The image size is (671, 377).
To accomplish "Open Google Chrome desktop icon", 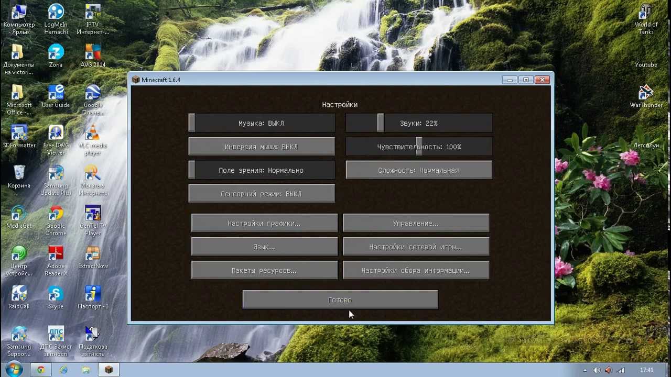I will click(x=56, y=221).
